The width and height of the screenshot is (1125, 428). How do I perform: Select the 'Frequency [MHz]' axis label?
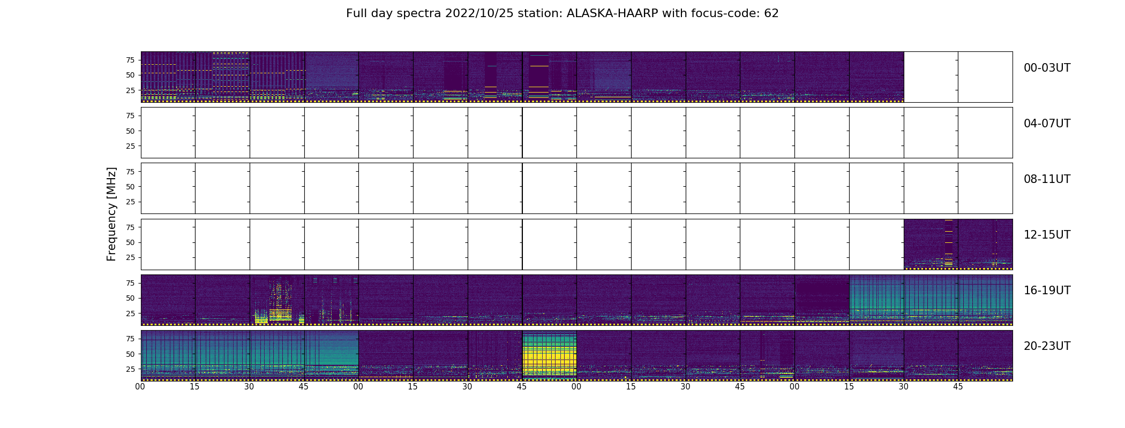tap(111, 214)
